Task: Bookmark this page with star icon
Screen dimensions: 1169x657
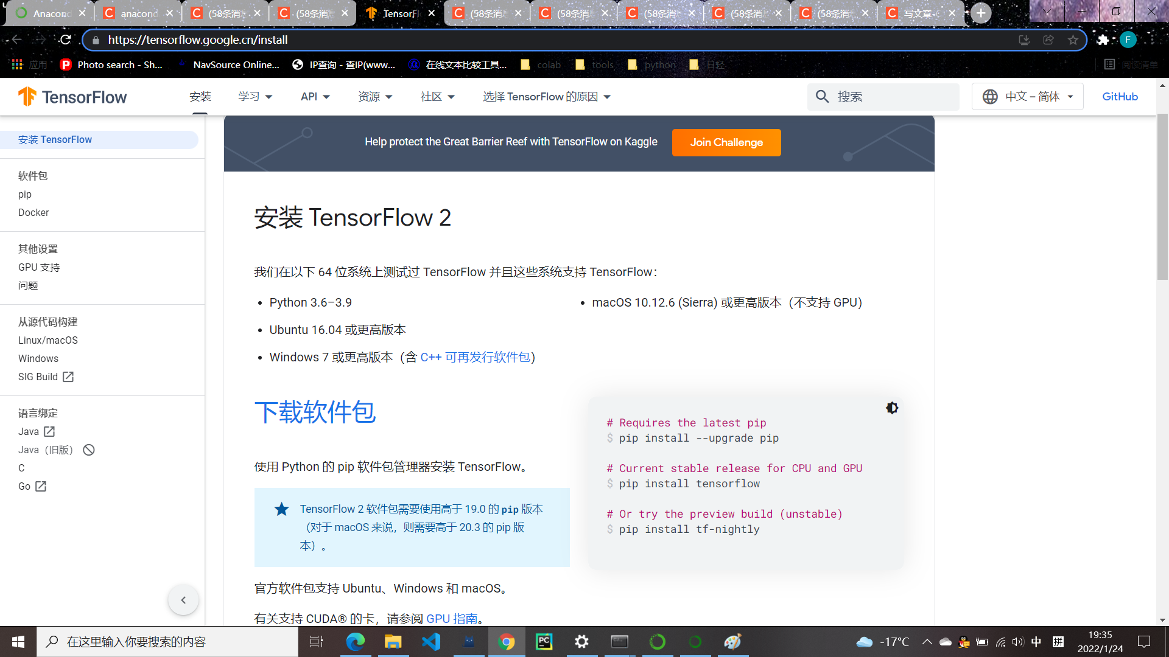Action: click(x=1073, y=40)
